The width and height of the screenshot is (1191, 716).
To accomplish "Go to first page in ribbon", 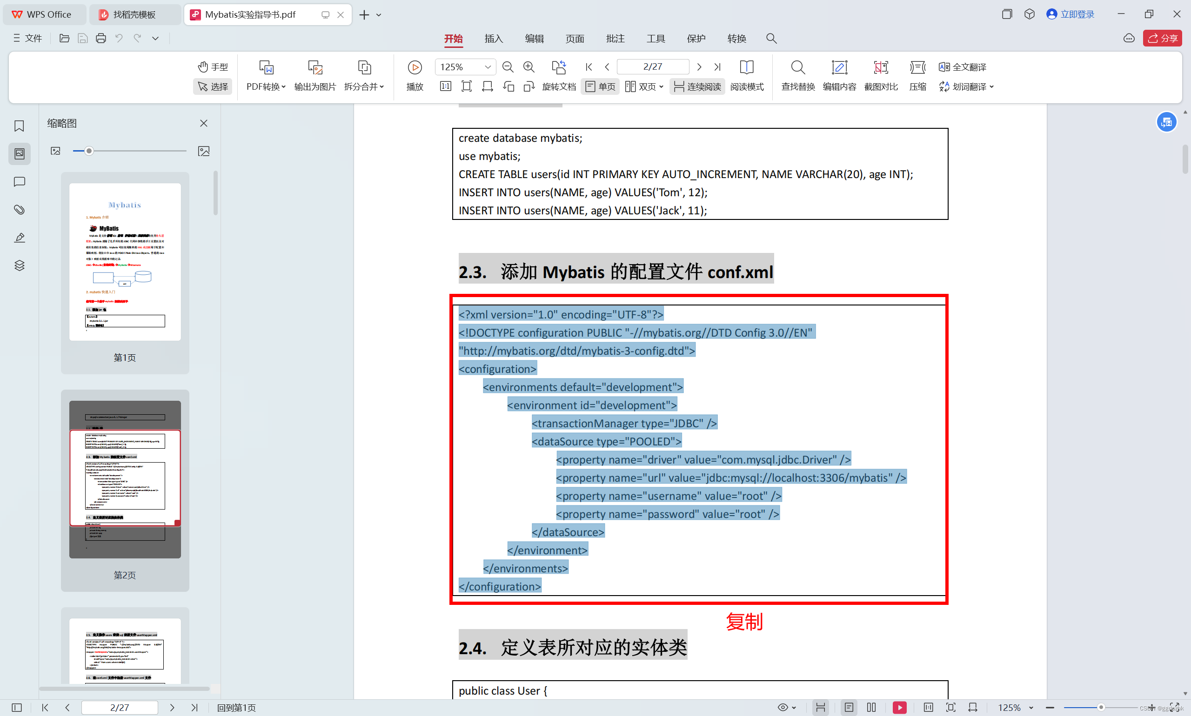I will (x=589, y=66).
